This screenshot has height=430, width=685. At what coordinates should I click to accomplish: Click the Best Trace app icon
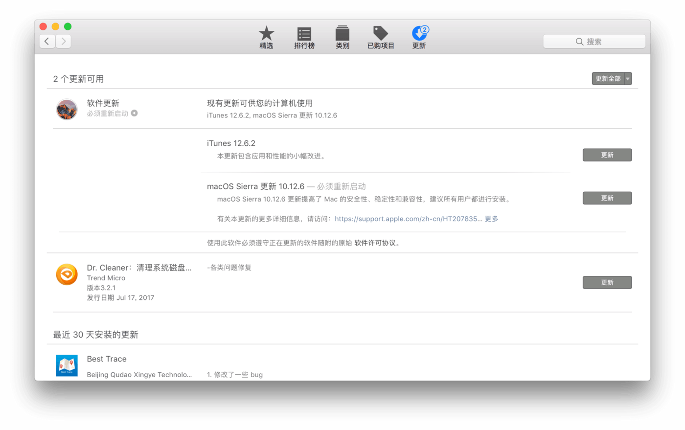click(67, 365)
